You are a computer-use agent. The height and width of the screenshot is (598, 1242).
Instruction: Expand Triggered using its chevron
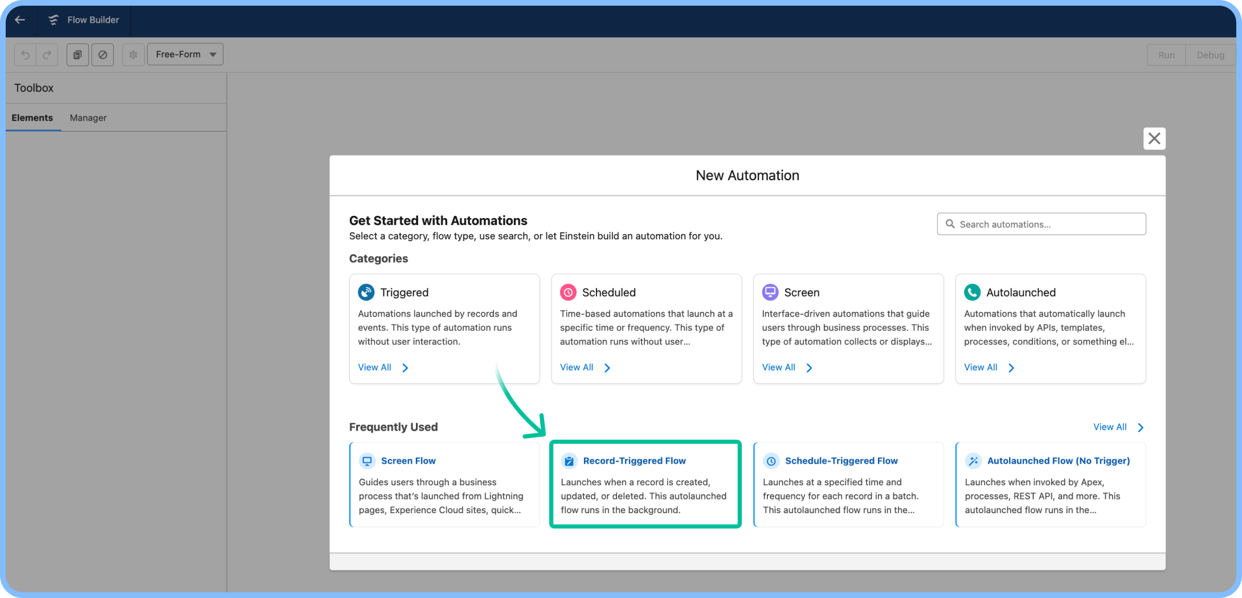point(405,368)
